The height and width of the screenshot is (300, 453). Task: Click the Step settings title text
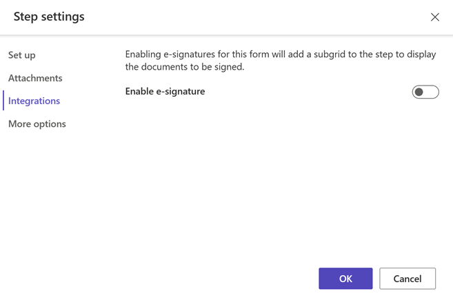tap(49, 17)
